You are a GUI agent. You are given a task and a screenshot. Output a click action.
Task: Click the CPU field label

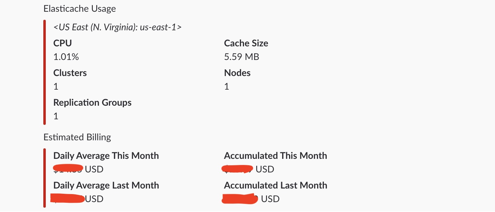(62, 43)
